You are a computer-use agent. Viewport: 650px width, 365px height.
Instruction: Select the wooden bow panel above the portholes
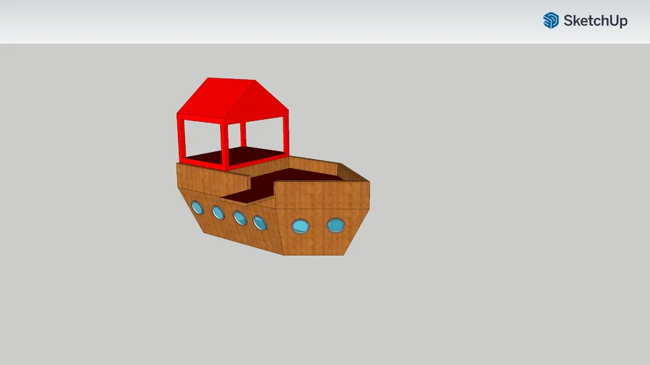321,196
